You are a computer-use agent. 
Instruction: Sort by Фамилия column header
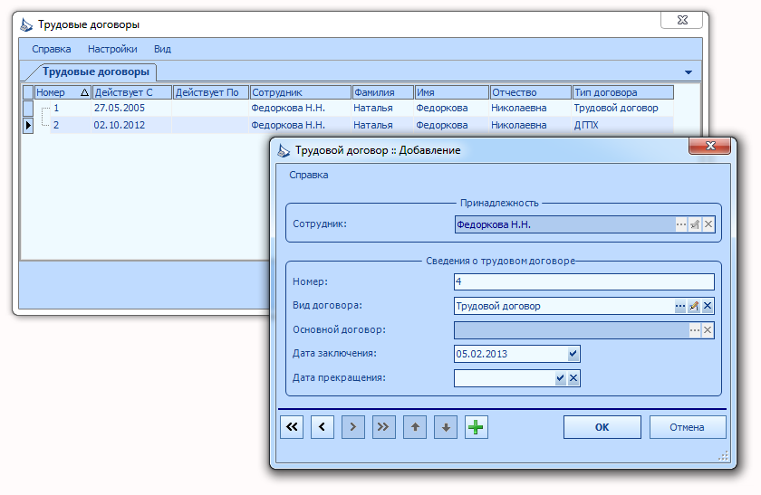pyautogui.click(x=383, y=92)
